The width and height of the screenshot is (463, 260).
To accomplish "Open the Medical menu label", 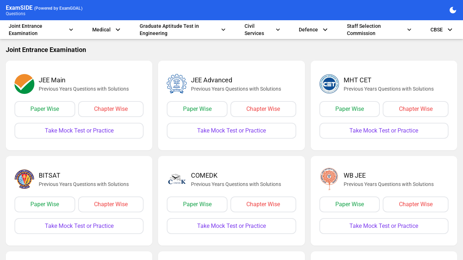I will tap(101, 30).
